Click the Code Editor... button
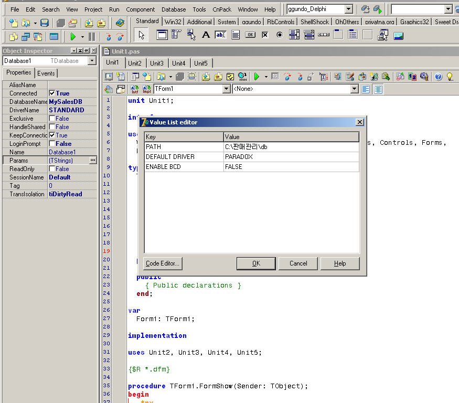 pyautogui.click(x=163, y=263)
